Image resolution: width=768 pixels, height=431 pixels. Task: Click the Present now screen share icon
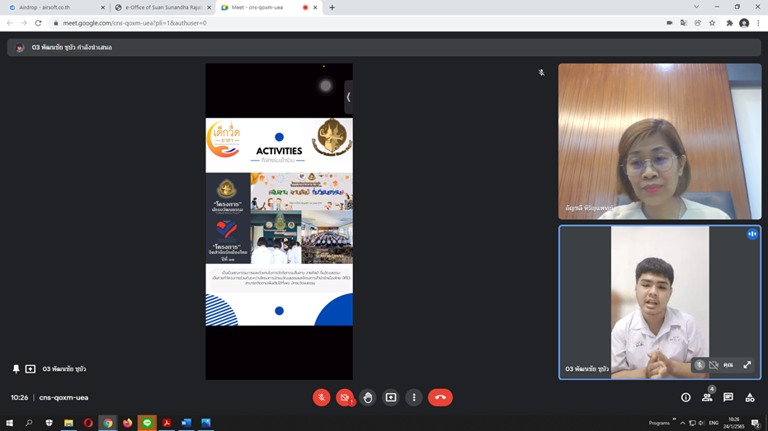click(391, 397)
